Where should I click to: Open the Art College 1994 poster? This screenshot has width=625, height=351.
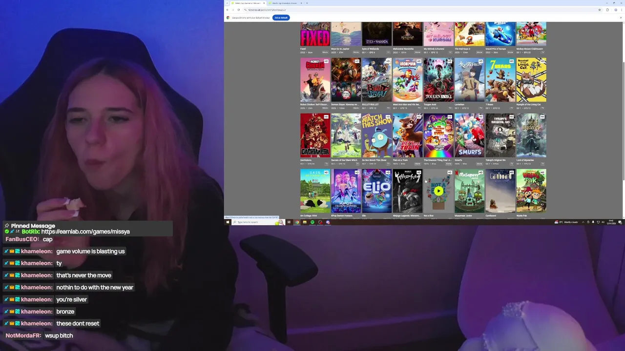pyautogui.click(x=315, y=191)
